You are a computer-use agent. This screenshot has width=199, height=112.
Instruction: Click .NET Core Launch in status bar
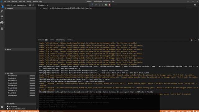tap(30, 111)
